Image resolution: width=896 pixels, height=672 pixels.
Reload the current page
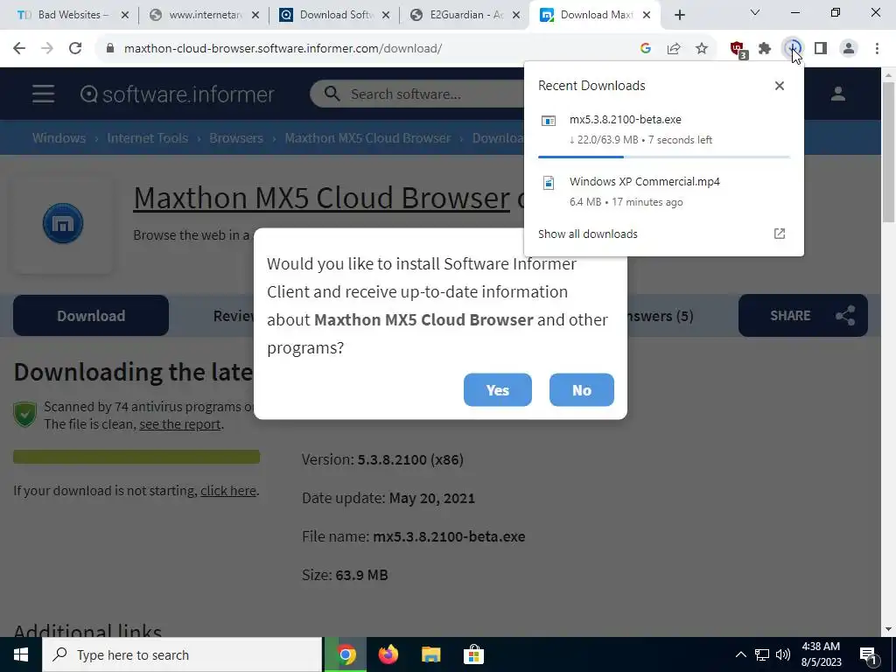click(x=75, y=49)
